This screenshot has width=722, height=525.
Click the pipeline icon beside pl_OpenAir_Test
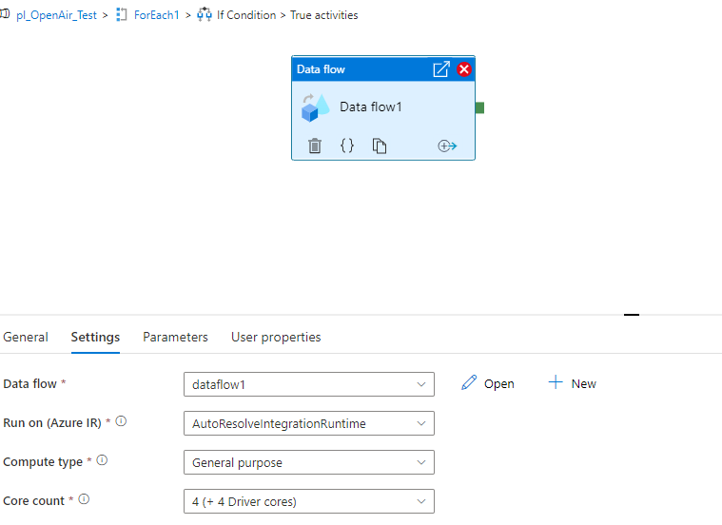pos(5,14)
